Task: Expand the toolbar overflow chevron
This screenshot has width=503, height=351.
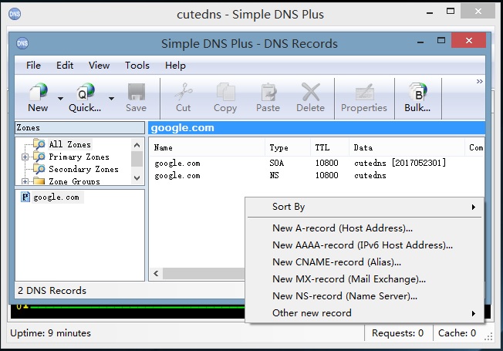Action: pos(479,82)
